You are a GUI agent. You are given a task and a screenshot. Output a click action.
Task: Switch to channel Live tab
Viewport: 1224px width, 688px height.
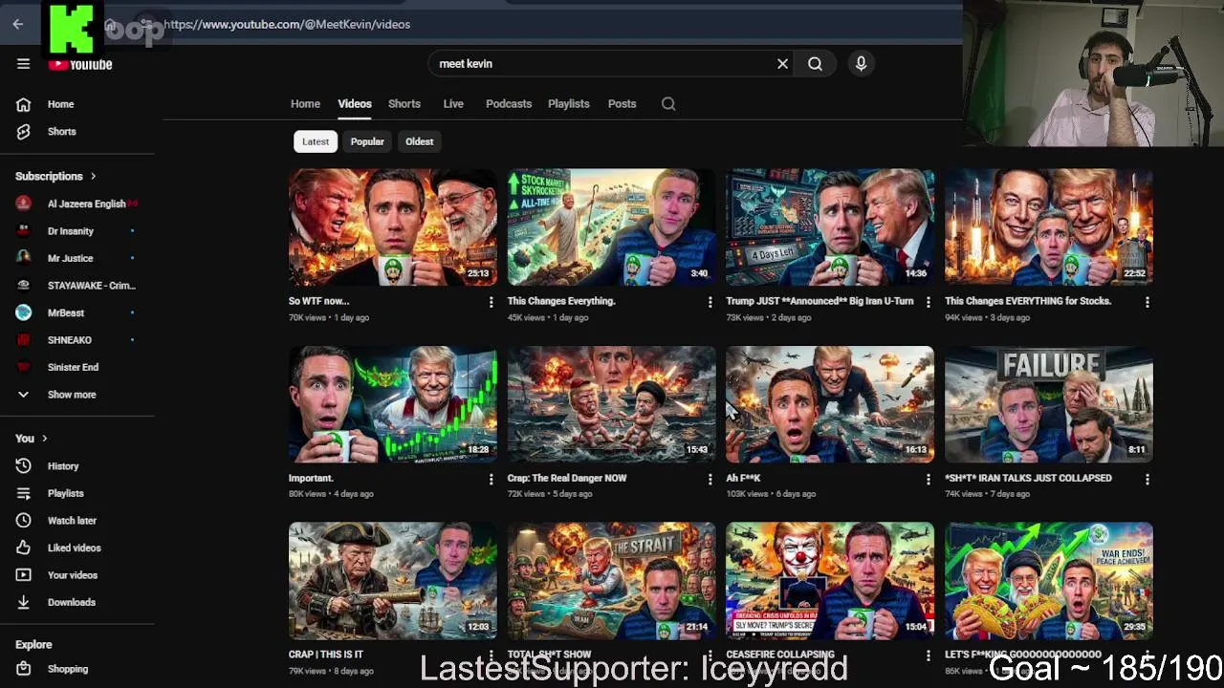pos(453,104)
